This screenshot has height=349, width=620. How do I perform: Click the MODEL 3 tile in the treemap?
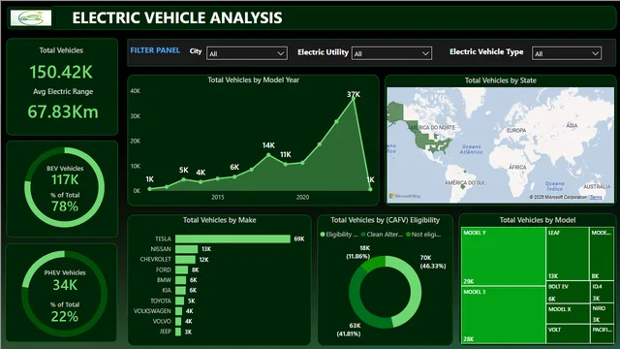504,314
